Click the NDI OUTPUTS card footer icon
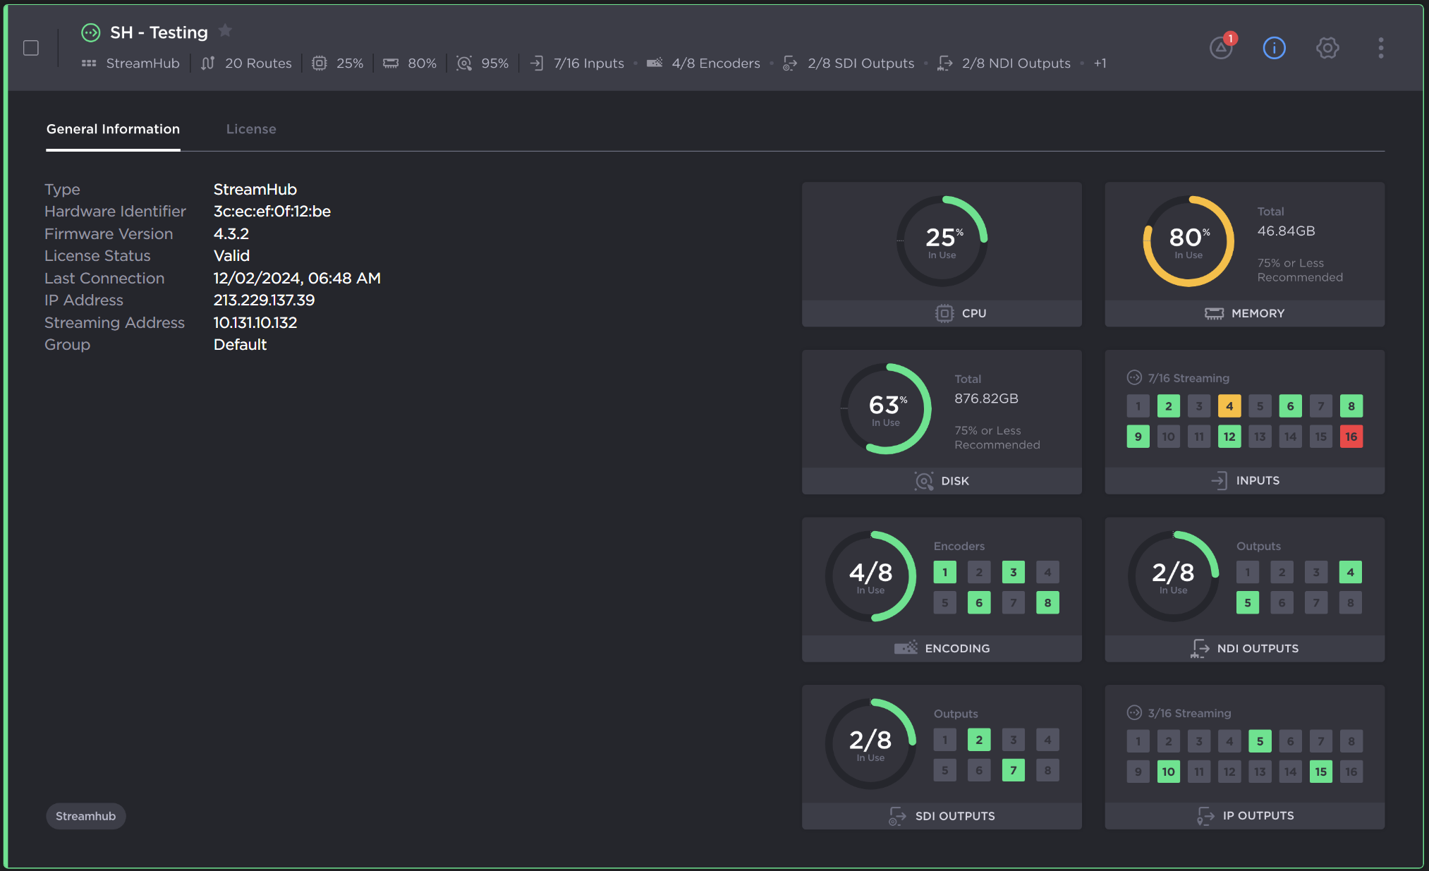 pos(1200,648)
